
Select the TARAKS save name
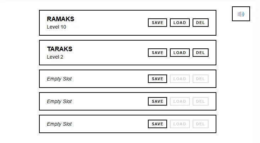pyautogui.click(x=60, y=49)
